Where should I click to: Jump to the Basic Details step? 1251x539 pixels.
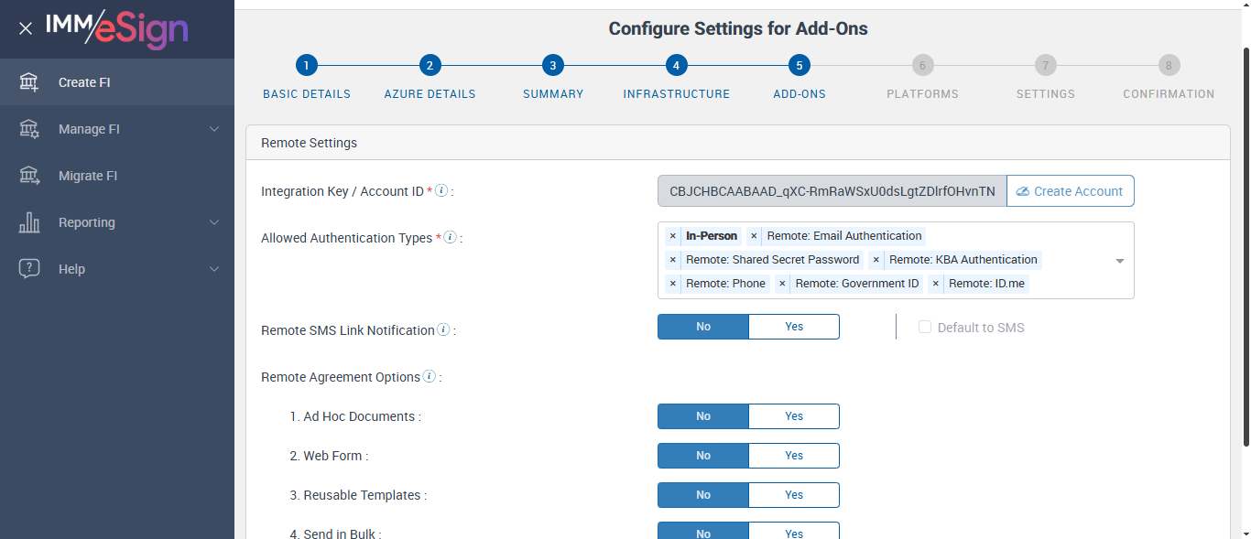(306, 66)
